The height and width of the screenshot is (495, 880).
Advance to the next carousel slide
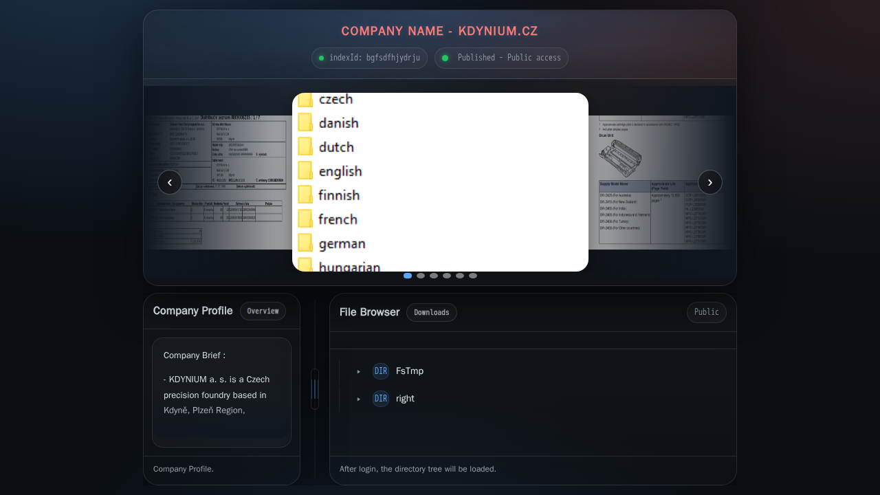point(710,182)
